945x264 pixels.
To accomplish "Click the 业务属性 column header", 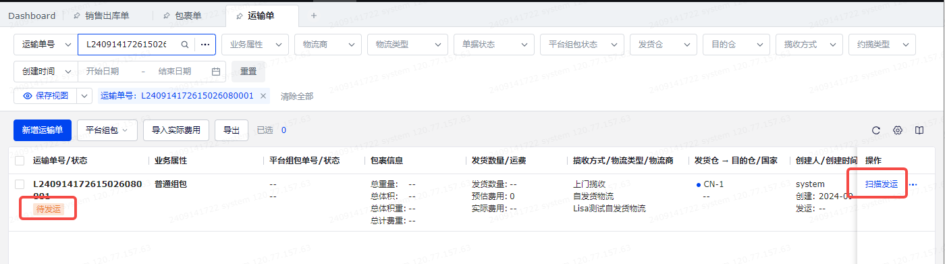I will (x=171, y=161).
